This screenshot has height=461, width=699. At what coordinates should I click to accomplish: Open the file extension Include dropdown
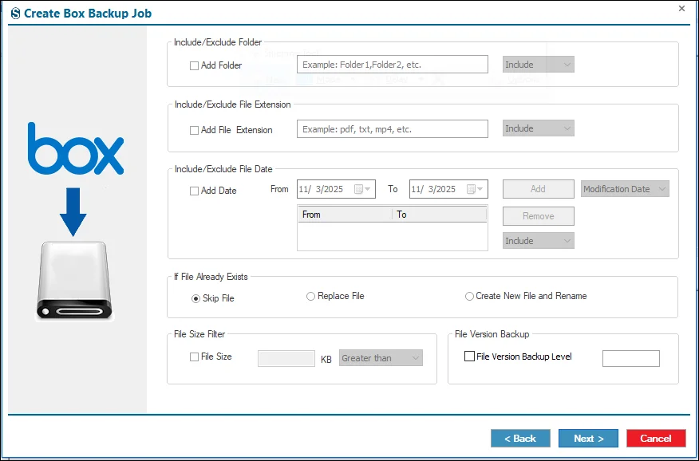(538, 128)
